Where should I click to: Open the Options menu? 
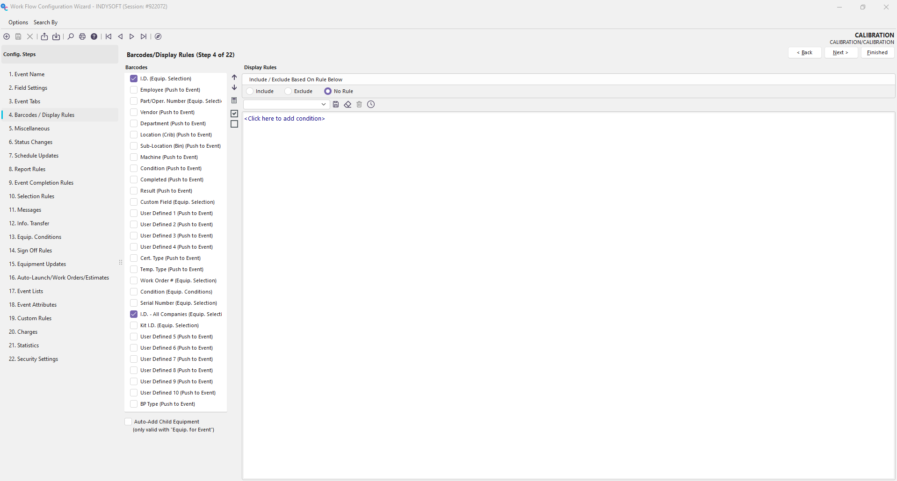pyautogui.click(x=18, y=22)
